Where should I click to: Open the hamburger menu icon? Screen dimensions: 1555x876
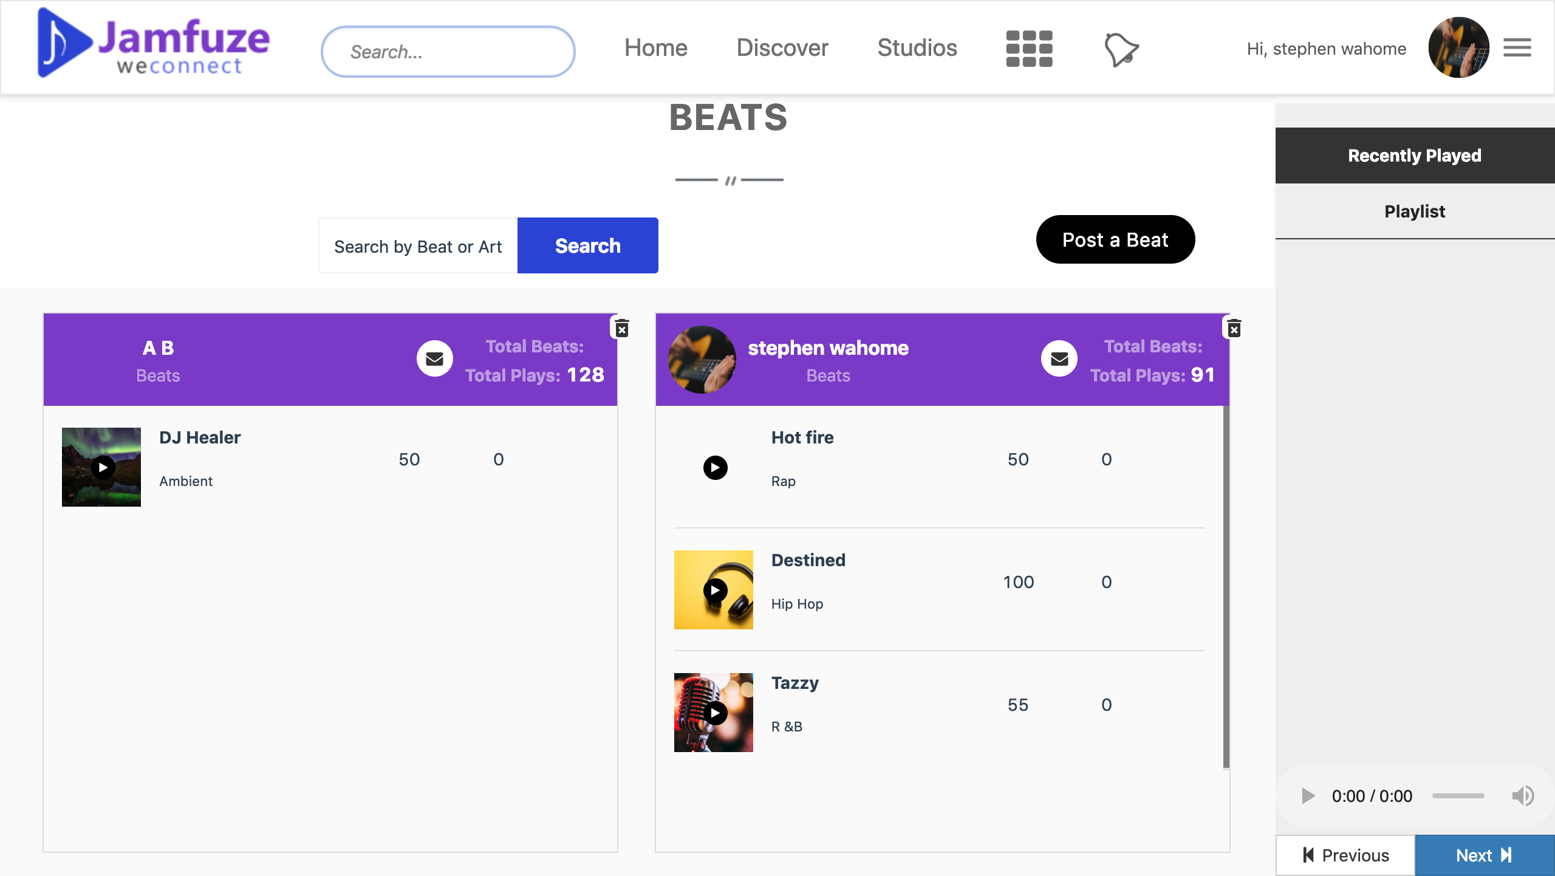pyautogui.click(x=1517, y=47)
